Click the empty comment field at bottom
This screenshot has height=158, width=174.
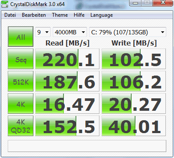click(87, 146)
